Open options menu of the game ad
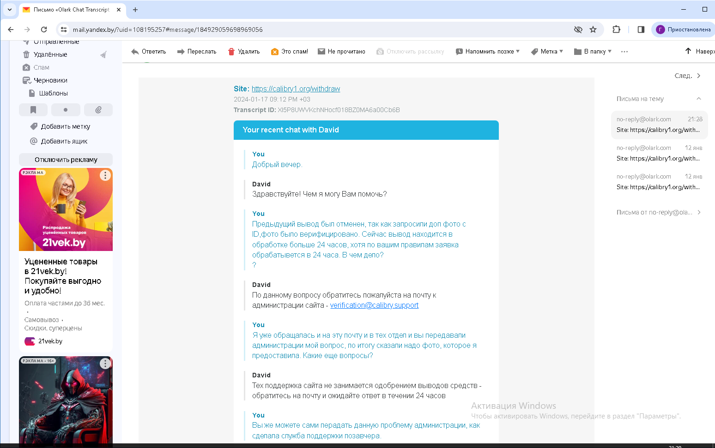 [x=105, y=364]
